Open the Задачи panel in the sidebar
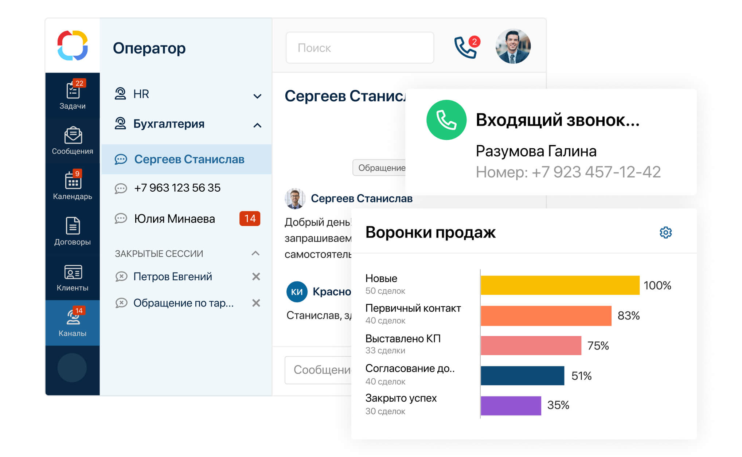 coord(73,94)
